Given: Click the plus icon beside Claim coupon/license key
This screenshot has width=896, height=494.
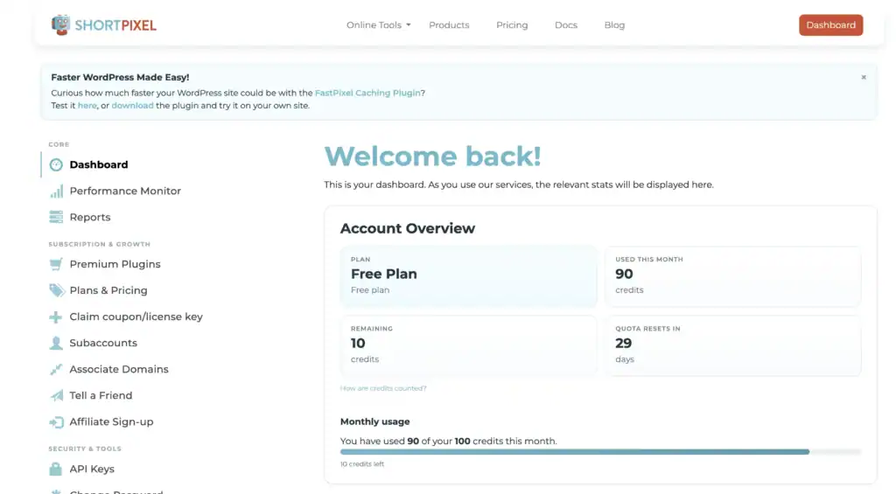Looking at the screenshot, I should click(55, 317).
